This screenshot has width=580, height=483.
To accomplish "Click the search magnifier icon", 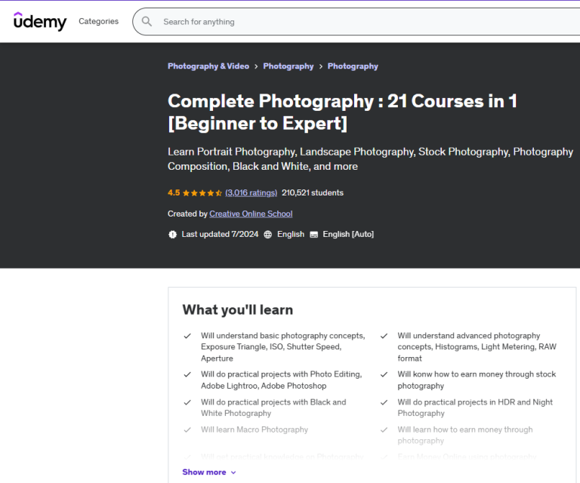I will pos(147,22).
